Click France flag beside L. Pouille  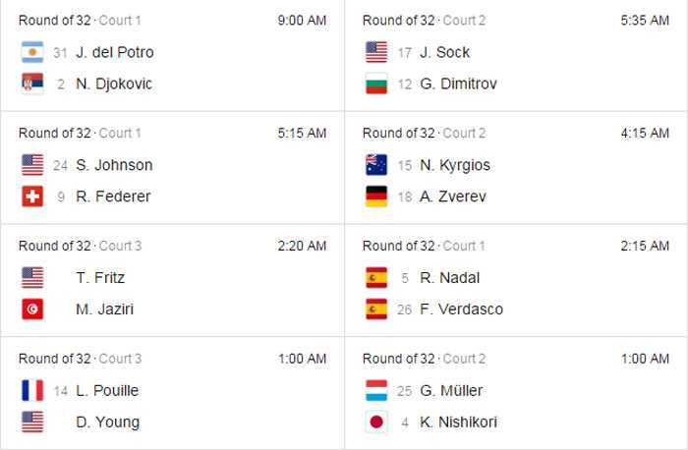pos(32,390)
